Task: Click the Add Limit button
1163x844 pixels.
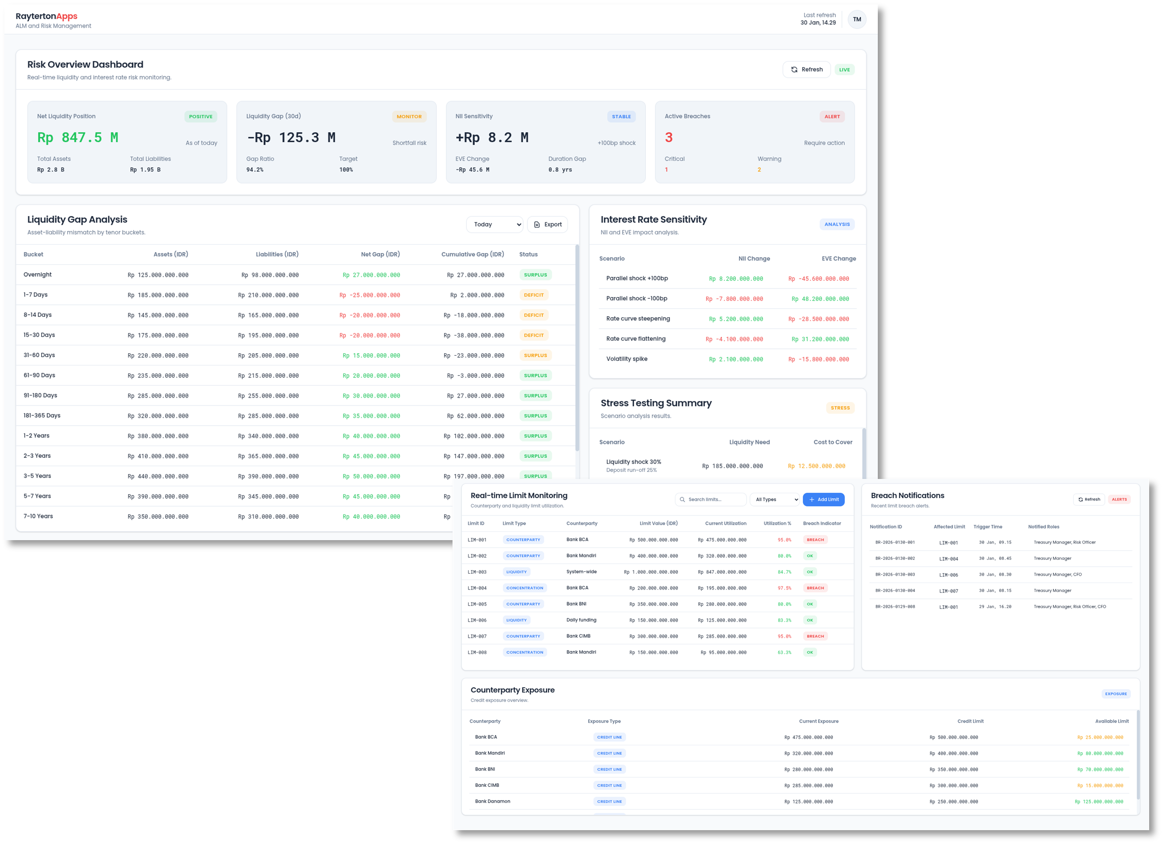Action: click(x=823, y=499)
